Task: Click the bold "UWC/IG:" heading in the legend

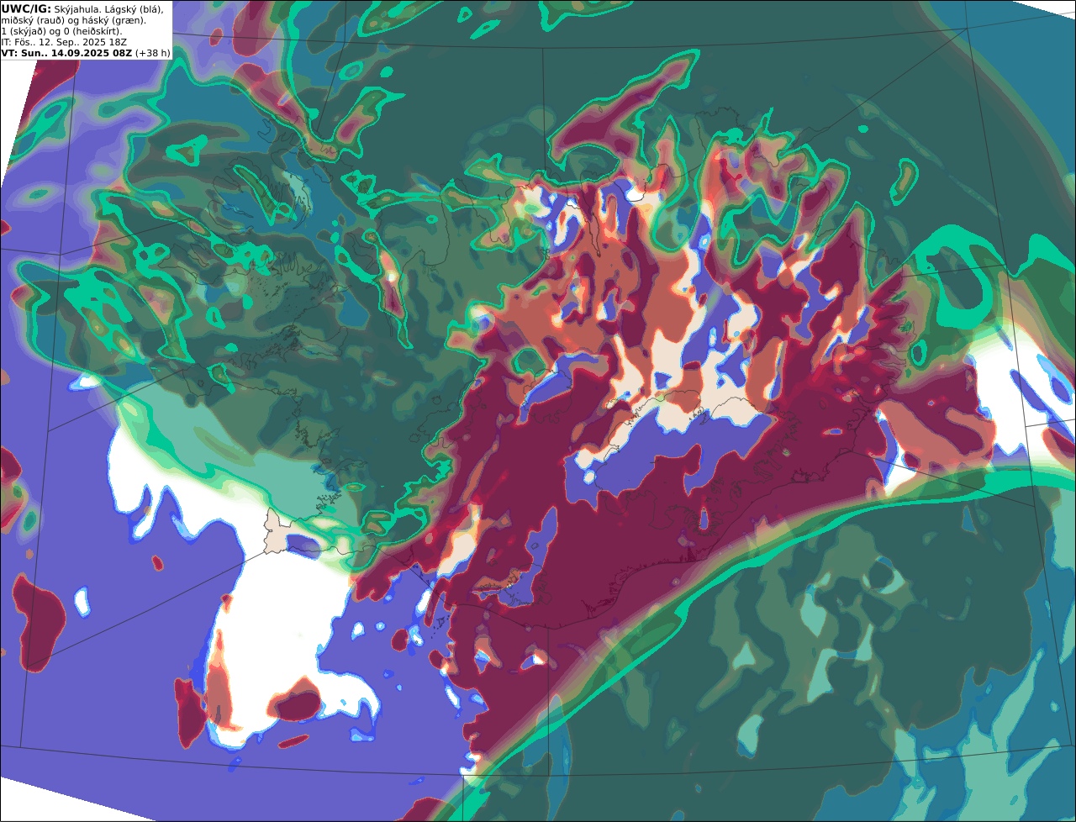Action: click(26, 8)
